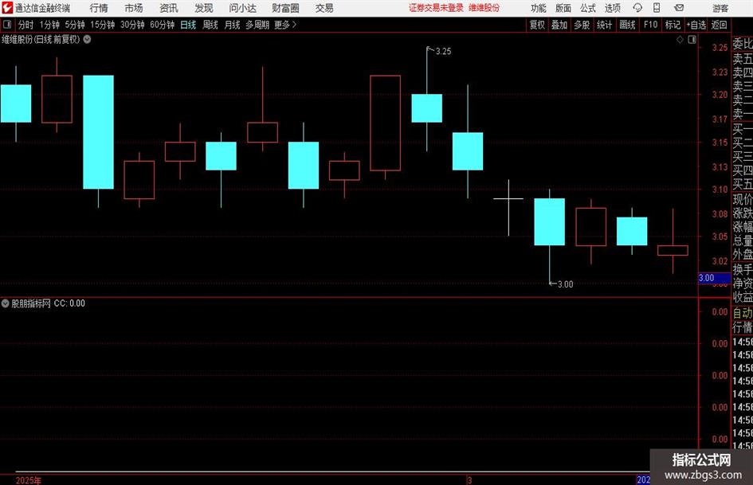Click the 返回 back button
This screenshot has height=485, width=753.
tap(719, 25)
